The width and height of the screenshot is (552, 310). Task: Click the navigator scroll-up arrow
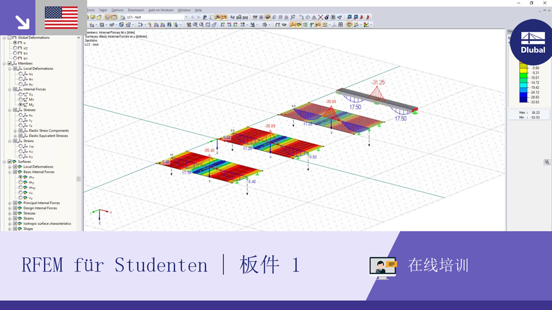[79, 38]
